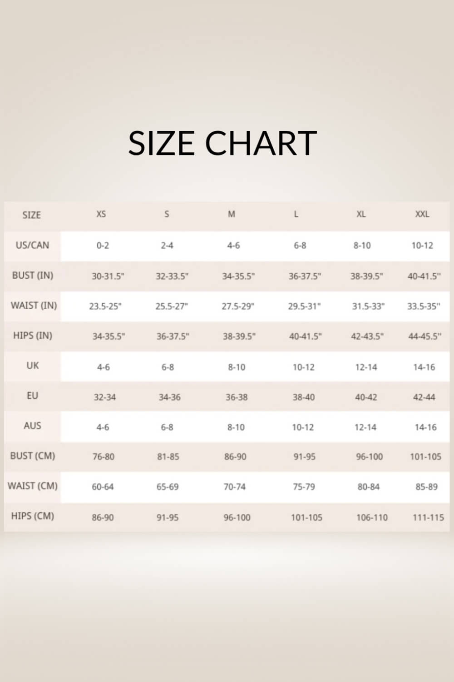The height and width of the screenshot is (682, 454).
Task: Click the 44-45.5" hips value
Action: 424,336
